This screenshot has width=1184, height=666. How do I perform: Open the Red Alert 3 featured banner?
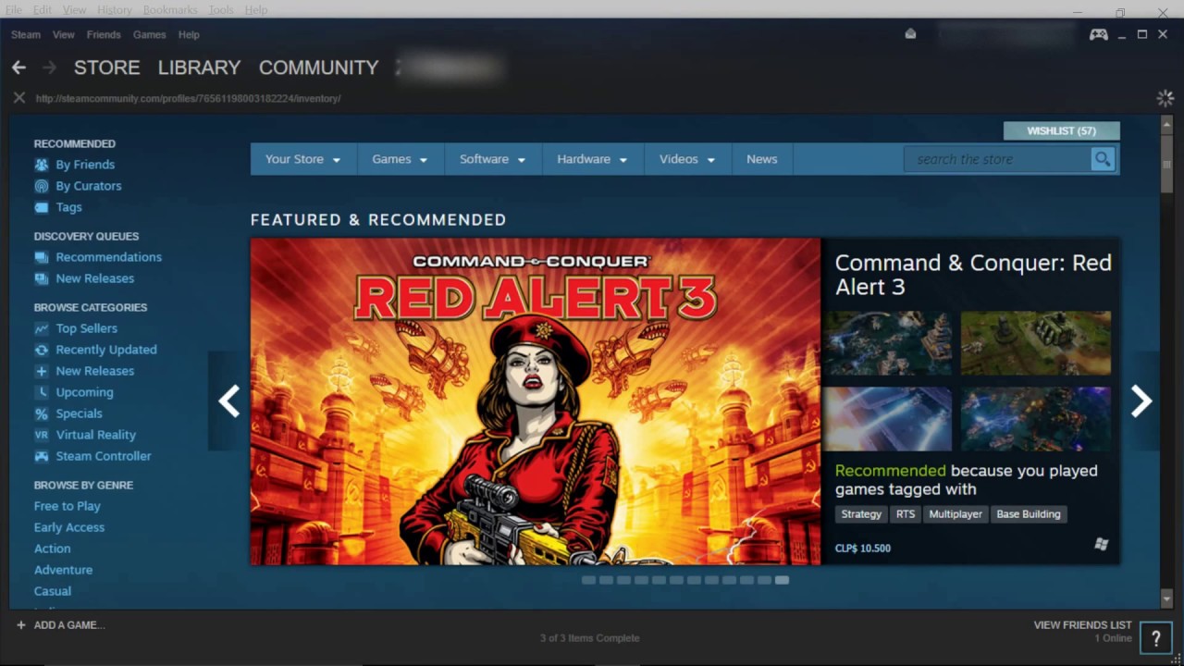pos(536,401)
